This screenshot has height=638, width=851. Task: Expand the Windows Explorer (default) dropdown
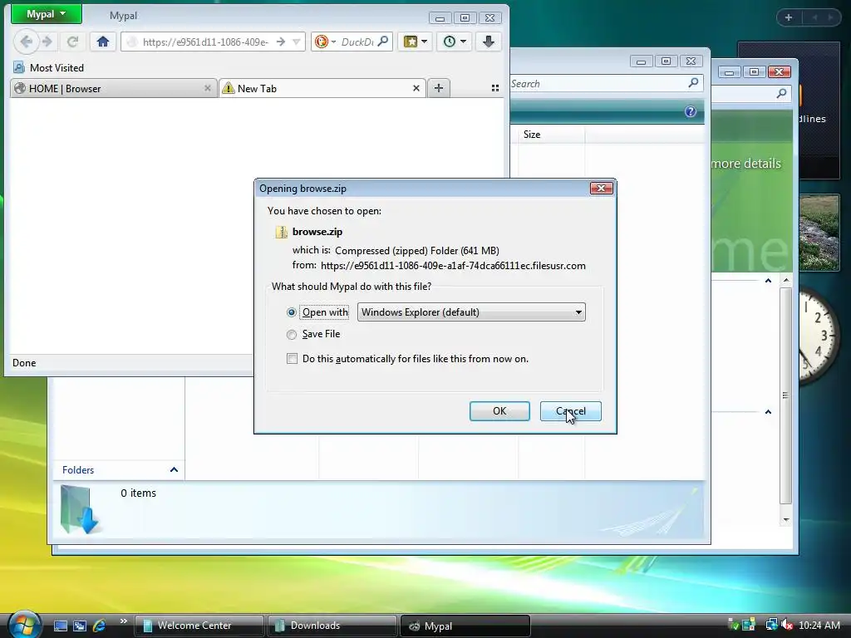(x=471, y=312)
